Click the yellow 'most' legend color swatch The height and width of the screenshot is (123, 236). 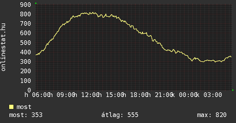11,107
